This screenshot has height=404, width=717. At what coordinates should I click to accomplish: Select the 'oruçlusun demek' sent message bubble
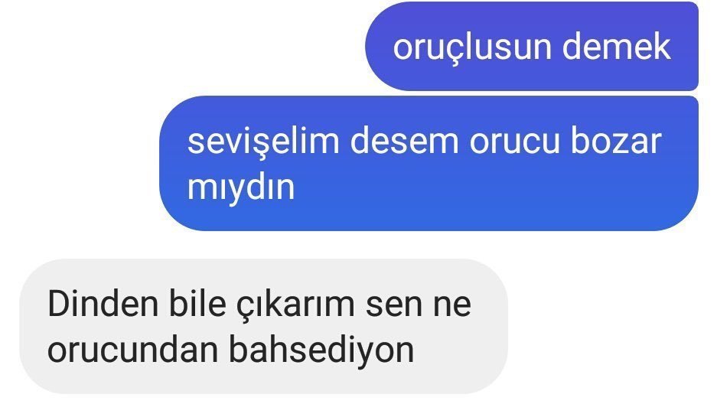pyautogui.click(x=531, y=46)
